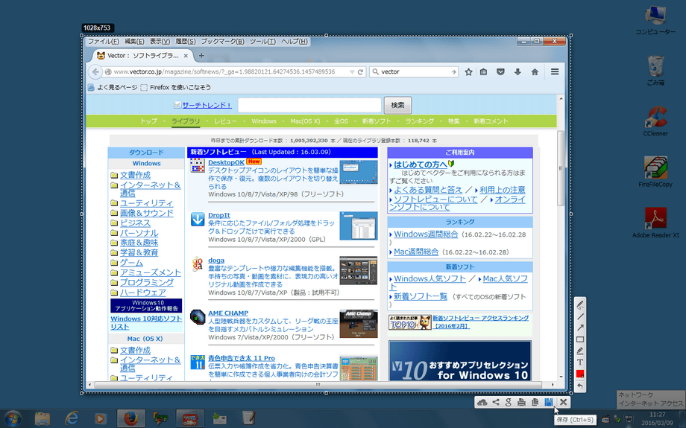Select the Marker highlighter tool

tap(580, 351)
